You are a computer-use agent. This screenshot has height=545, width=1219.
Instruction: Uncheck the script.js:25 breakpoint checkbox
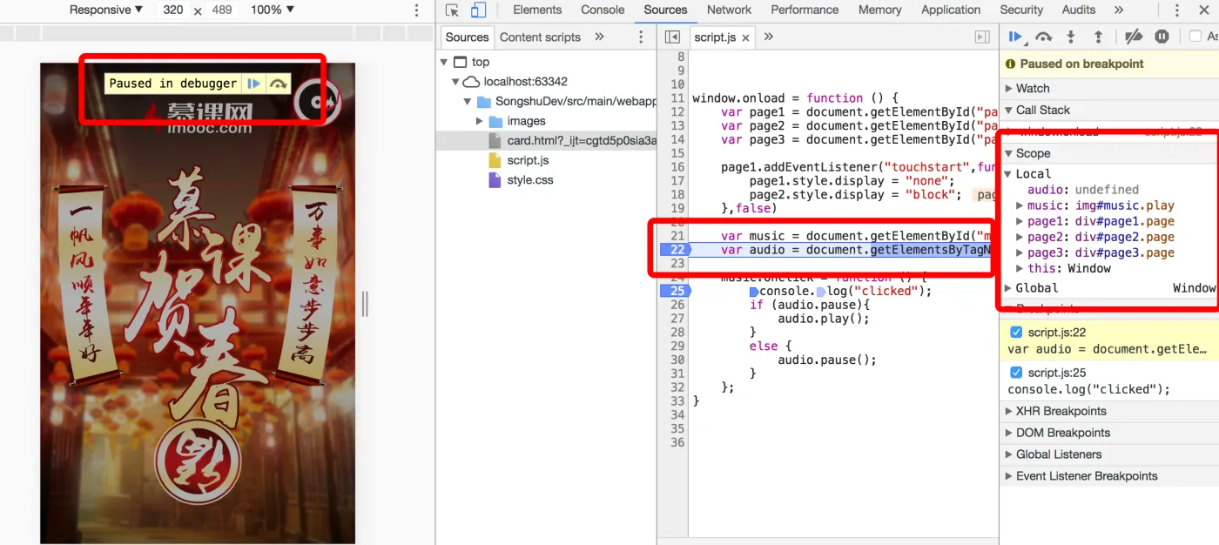(1015, 373)
